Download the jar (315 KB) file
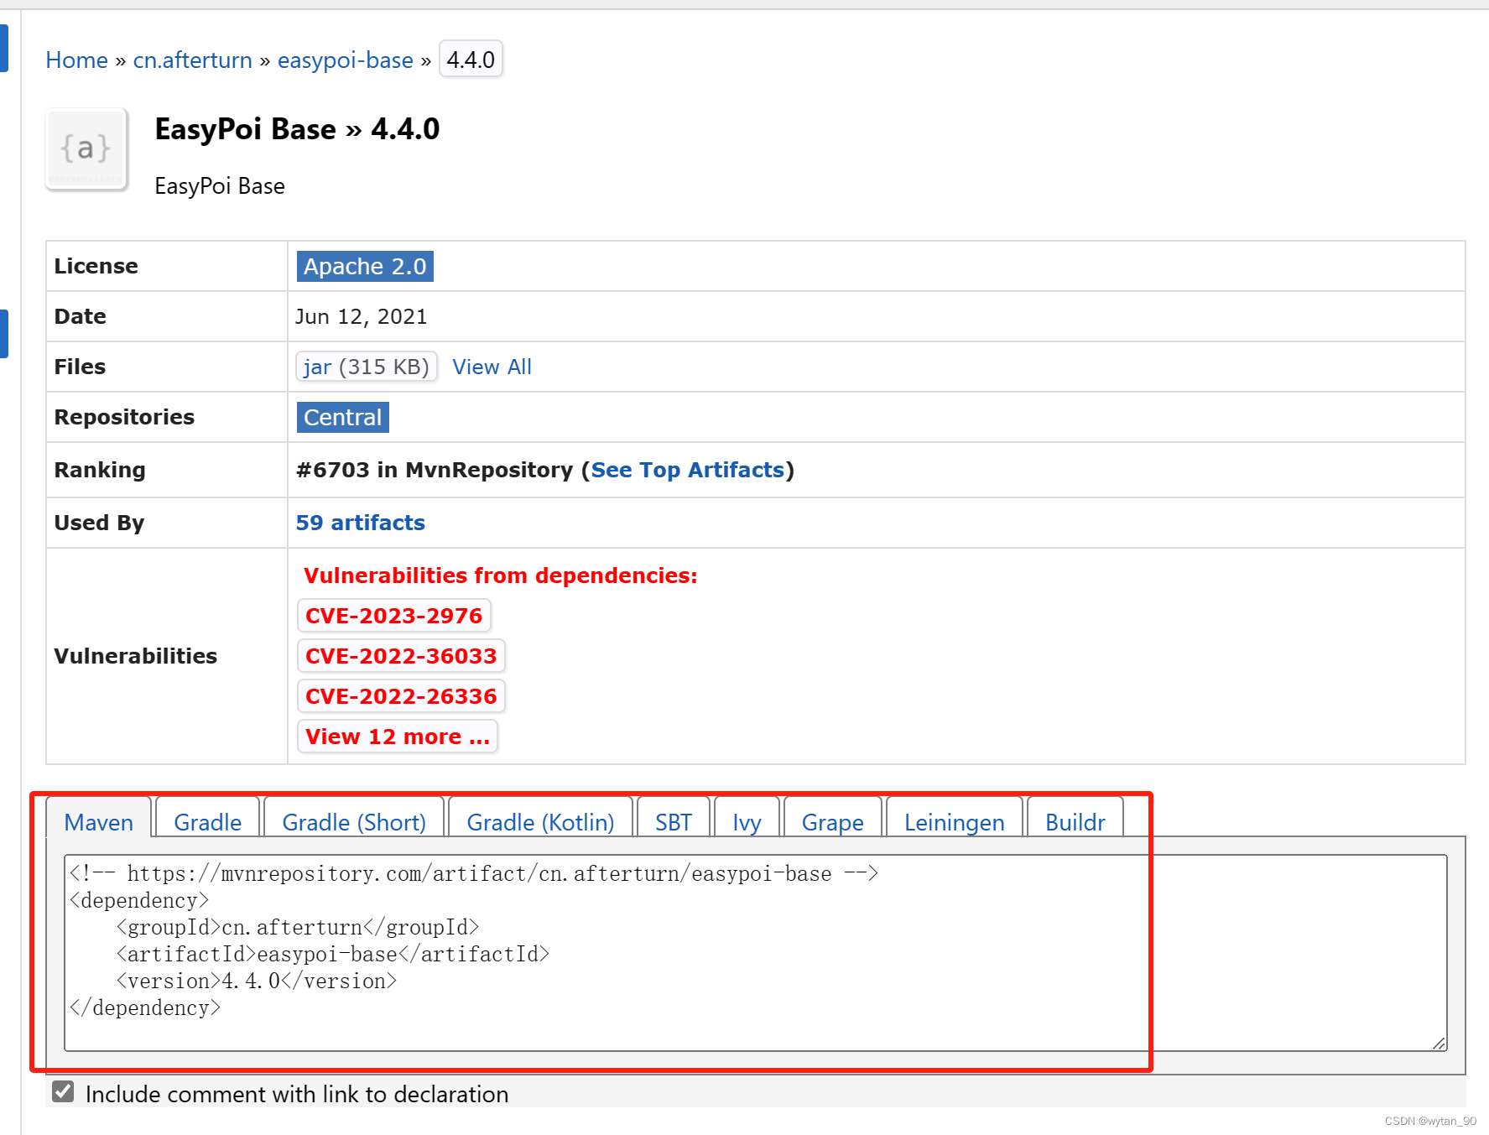 click(367, 367)
